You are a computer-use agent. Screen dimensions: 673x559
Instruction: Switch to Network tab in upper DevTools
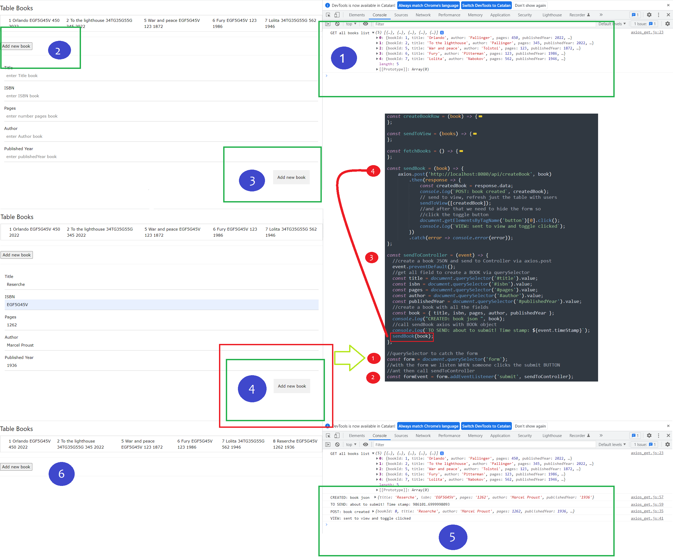[423, 15]
